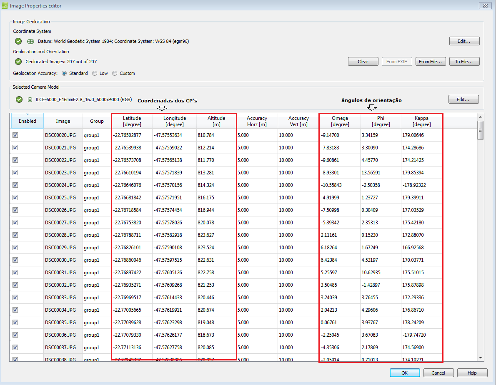Screen dimensions: 496x385
Task: Select the DSC00023.JPG image name cell
Action: click(63, 173)
